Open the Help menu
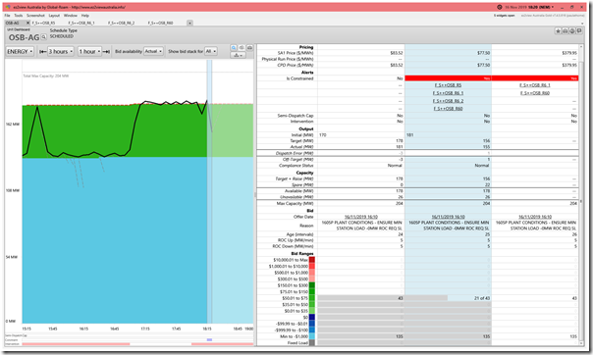 coord(85,16)
